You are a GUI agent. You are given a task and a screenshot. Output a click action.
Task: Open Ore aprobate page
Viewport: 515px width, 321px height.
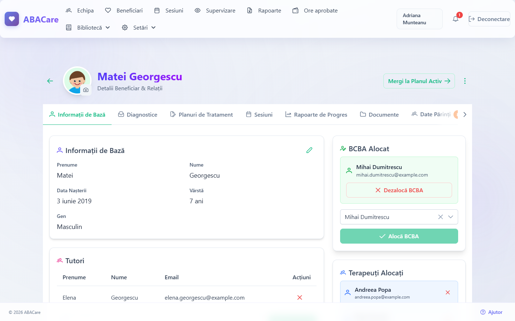[315, 10]
